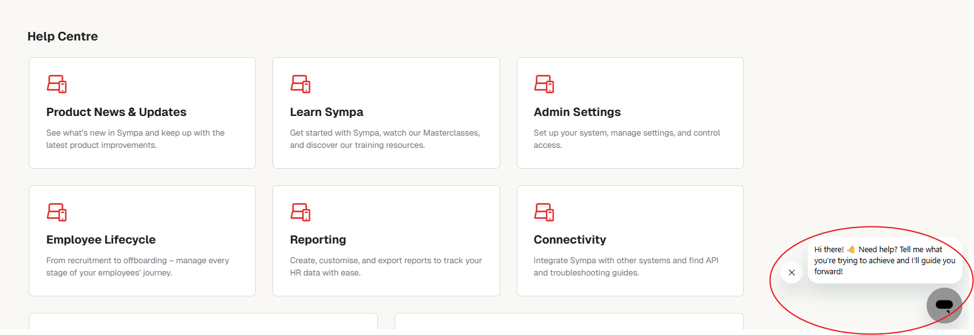Click the 'Hi there! Need help?' chat message
974x335 pixels.
click(x=884, y=260)
